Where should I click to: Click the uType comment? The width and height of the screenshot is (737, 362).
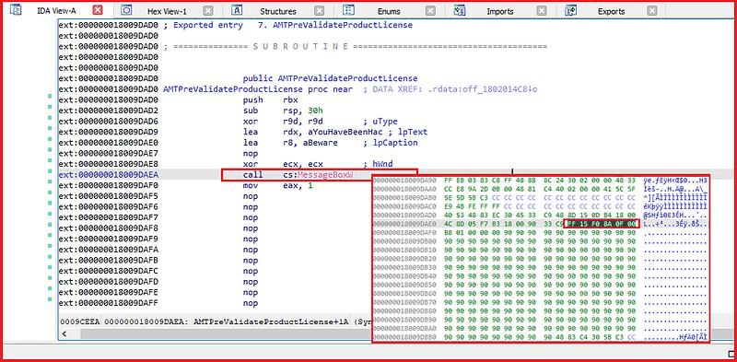point(380,122)
